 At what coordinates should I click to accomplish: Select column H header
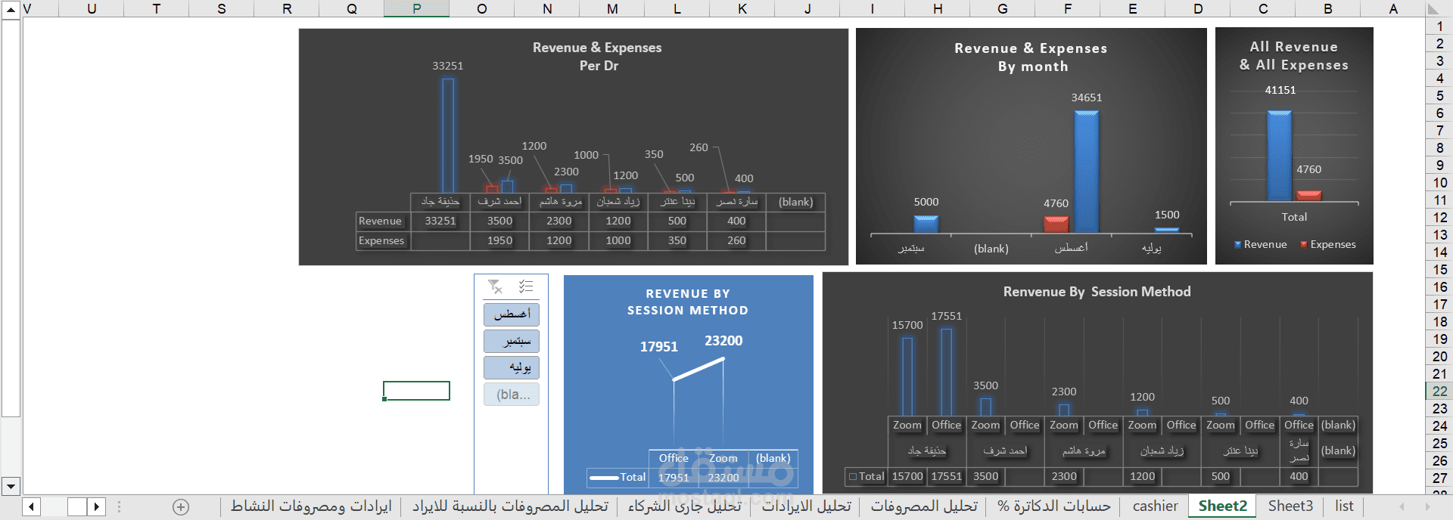[x=938, y=9]
